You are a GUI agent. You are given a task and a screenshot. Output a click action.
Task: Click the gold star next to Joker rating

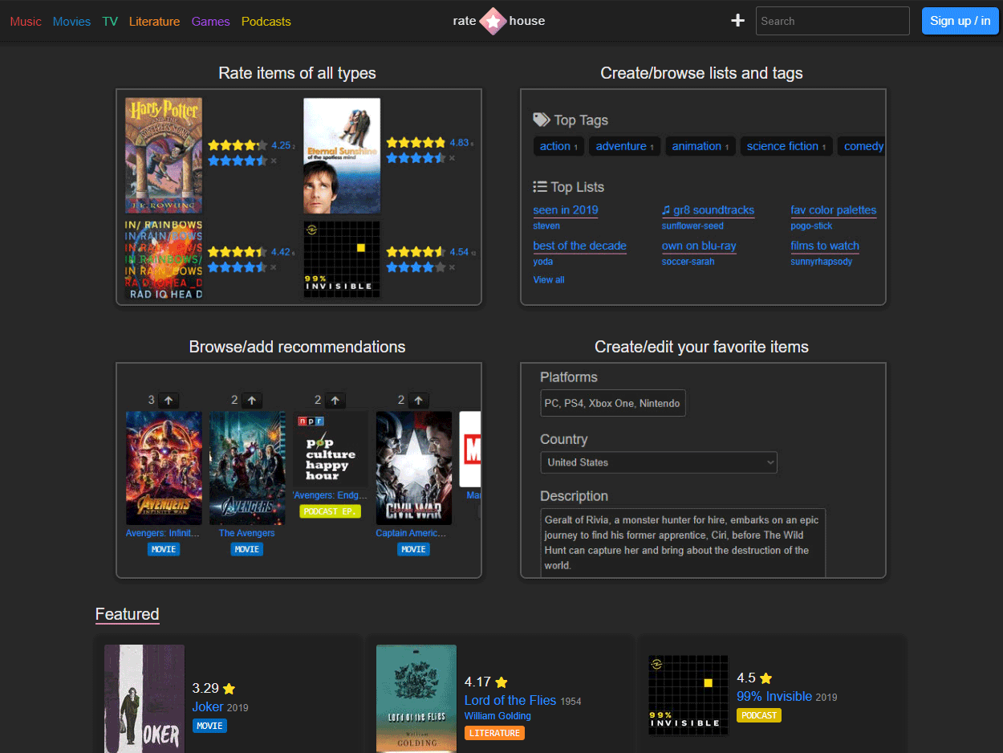click(x=229, y=689)
